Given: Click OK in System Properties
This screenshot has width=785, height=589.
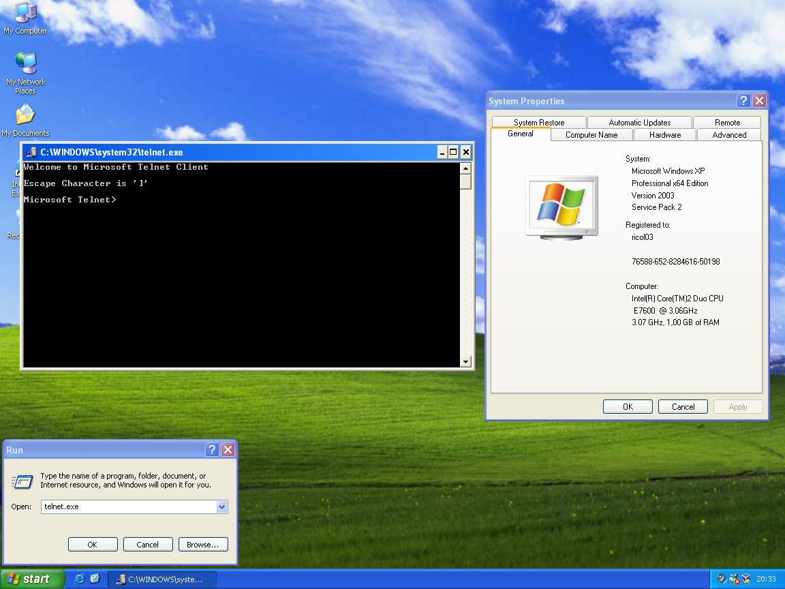Looking at the screenshot, I should 628,407.
